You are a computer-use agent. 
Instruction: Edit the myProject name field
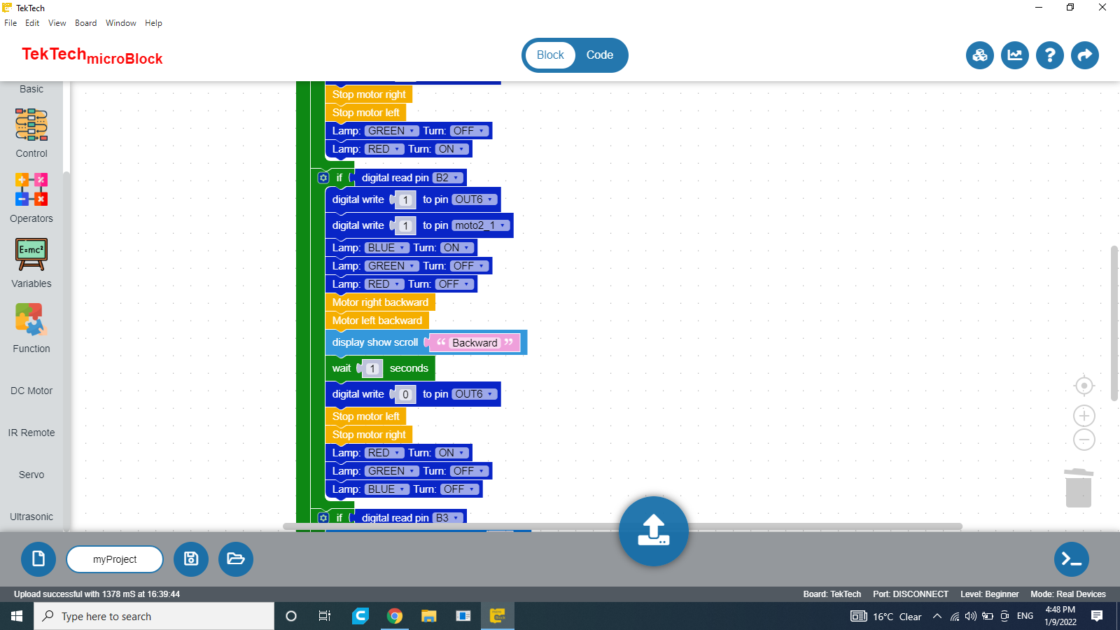click(x=115, y=559)
